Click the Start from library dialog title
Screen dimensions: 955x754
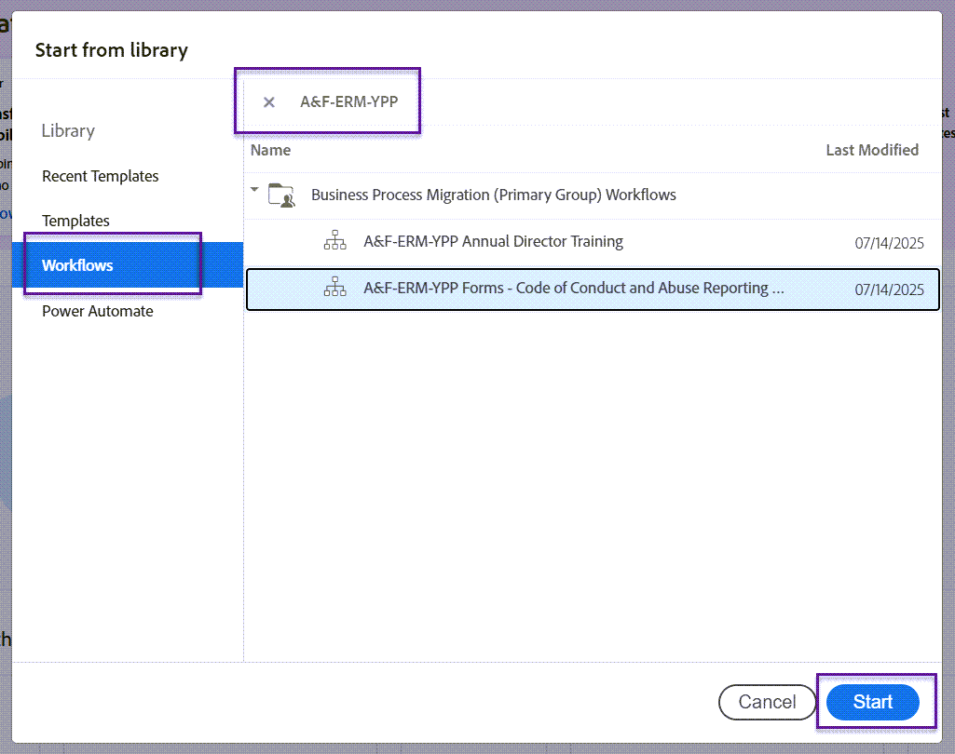click(x=111, y=49)
